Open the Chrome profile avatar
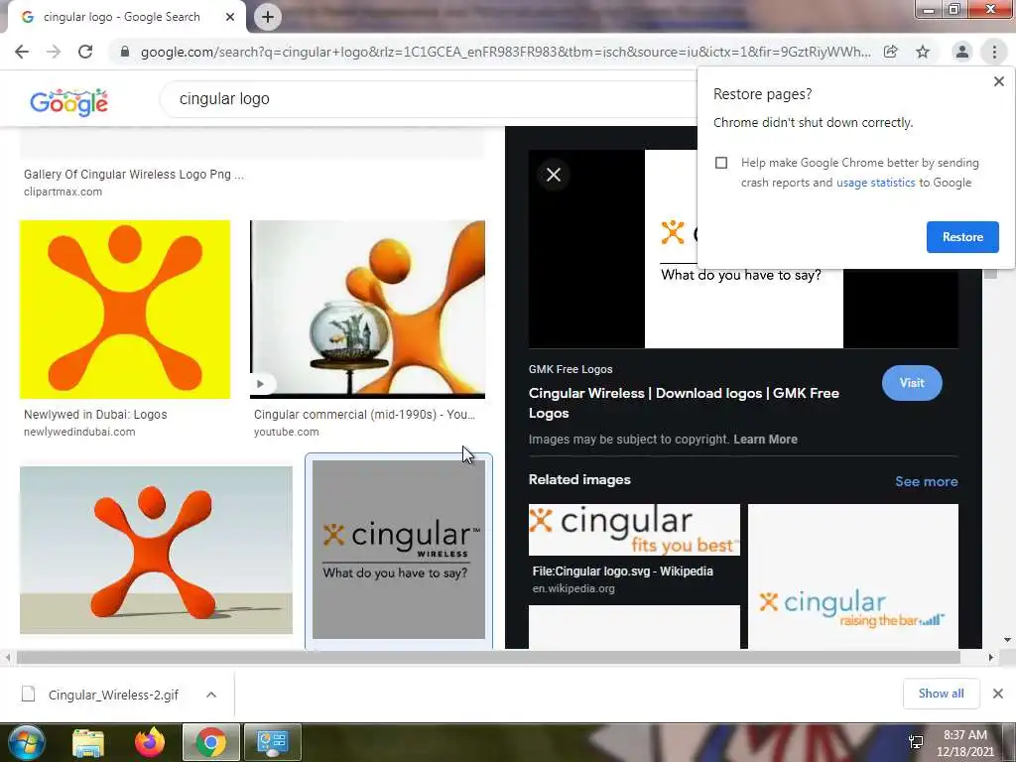 click(x=962, y=52)
